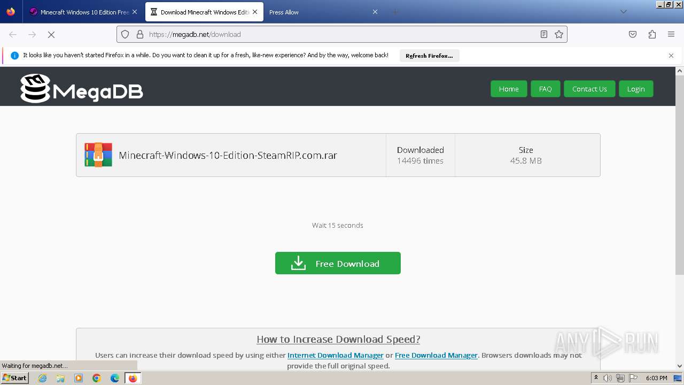Viewport: 684px width, 385px height.
Task: Close the Download Minecraft tab
Action: (255, 12)
